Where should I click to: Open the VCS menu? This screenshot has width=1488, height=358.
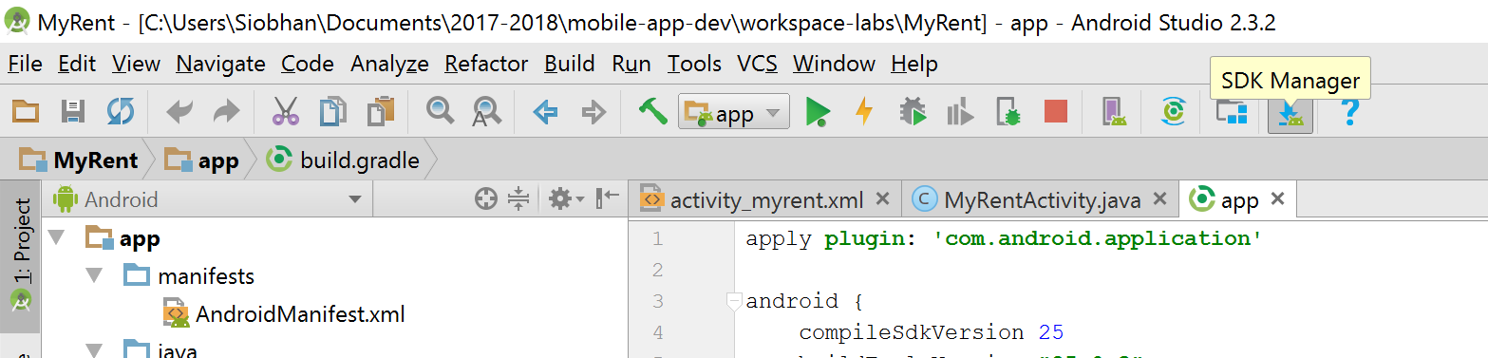pos(757,64)
